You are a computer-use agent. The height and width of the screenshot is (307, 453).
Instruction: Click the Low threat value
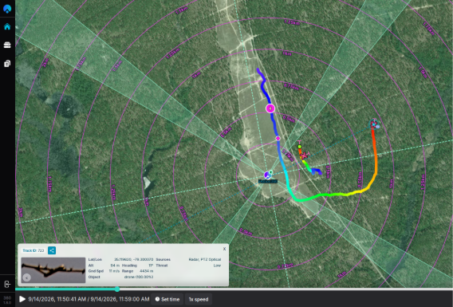(217, 265)
